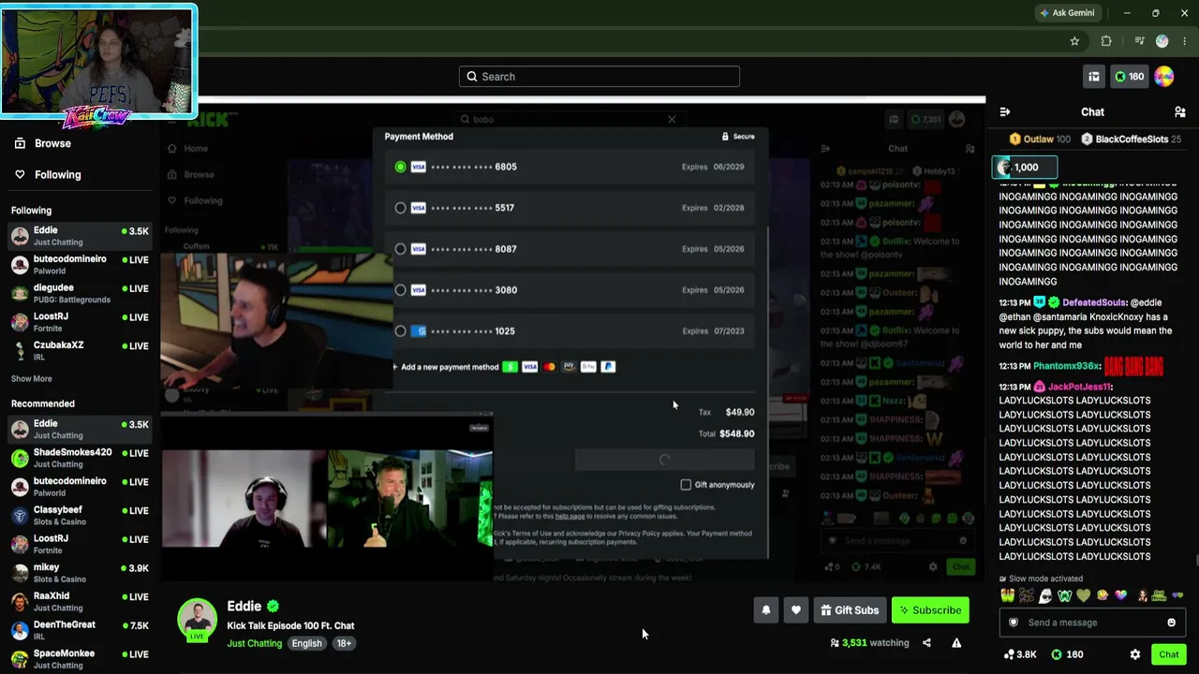
Task: Click the English language tag
Action: point(306,643)
